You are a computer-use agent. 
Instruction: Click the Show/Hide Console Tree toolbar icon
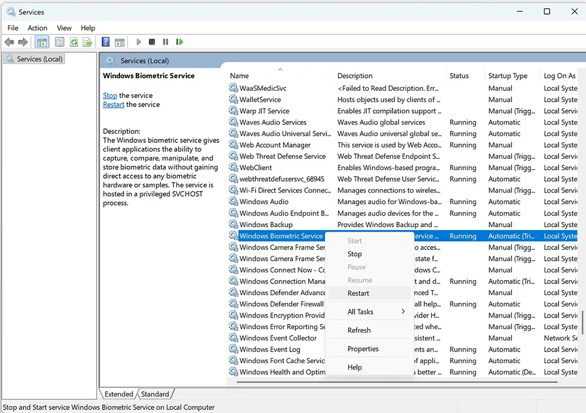coord(42,42)
